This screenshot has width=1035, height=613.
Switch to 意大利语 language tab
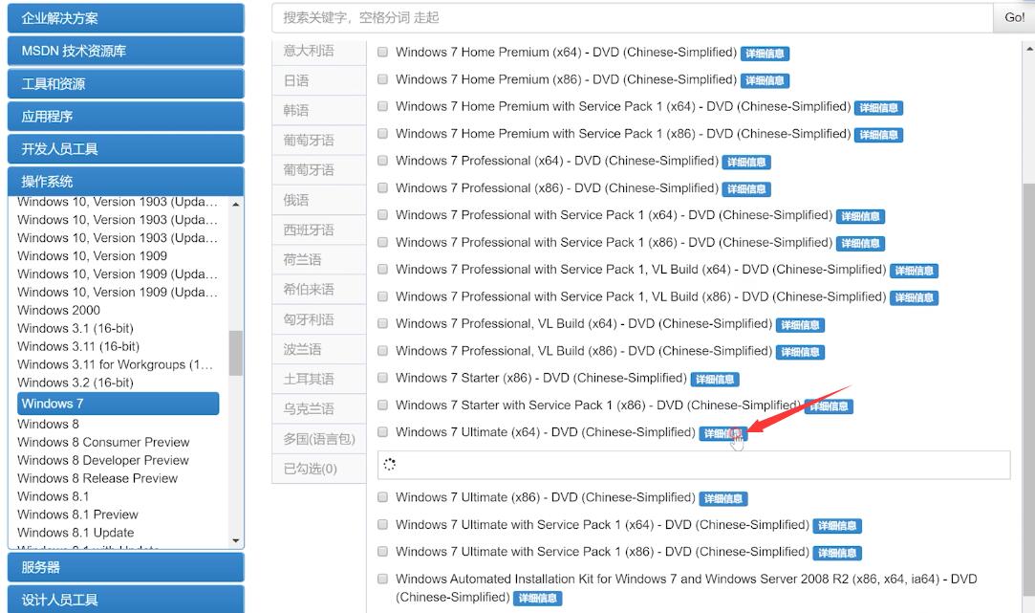coord(319,51)
